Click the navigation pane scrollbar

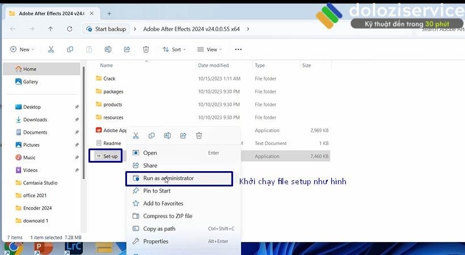(x=83, y=123)
